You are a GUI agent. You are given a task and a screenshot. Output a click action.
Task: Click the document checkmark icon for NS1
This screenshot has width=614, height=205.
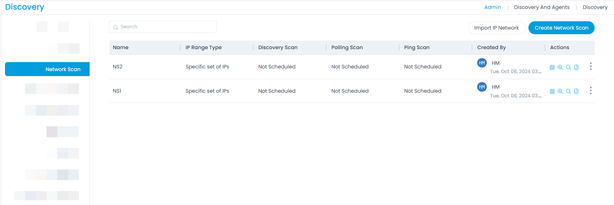point(576,91)
